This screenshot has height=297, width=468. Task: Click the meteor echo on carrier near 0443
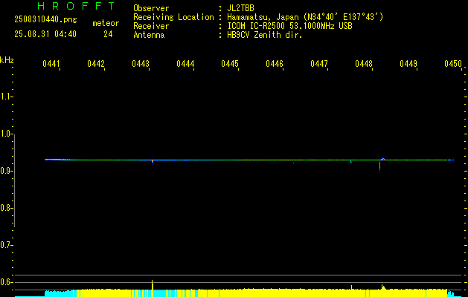(x=153, y=161)
